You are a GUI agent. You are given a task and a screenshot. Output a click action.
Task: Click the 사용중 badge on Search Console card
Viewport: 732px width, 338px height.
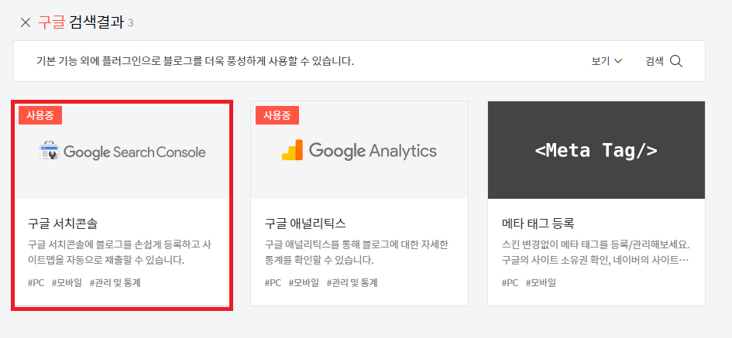[x=40, y=115]
